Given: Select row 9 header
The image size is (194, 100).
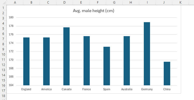Looking at the screenshot, I should [x=3, y=49].
